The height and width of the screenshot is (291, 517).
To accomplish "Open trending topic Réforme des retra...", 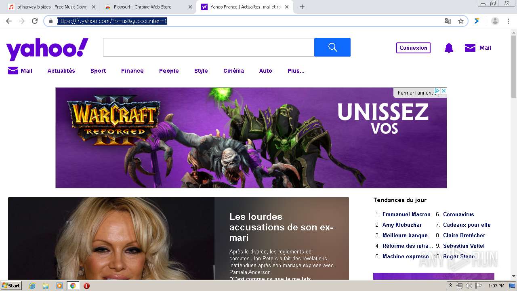I will [407, 246].
